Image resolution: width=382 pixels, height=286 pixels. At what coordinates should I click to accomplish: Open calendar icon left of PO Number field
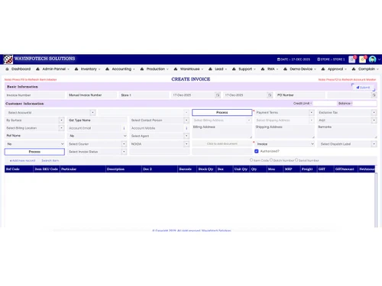coord(270,95)
